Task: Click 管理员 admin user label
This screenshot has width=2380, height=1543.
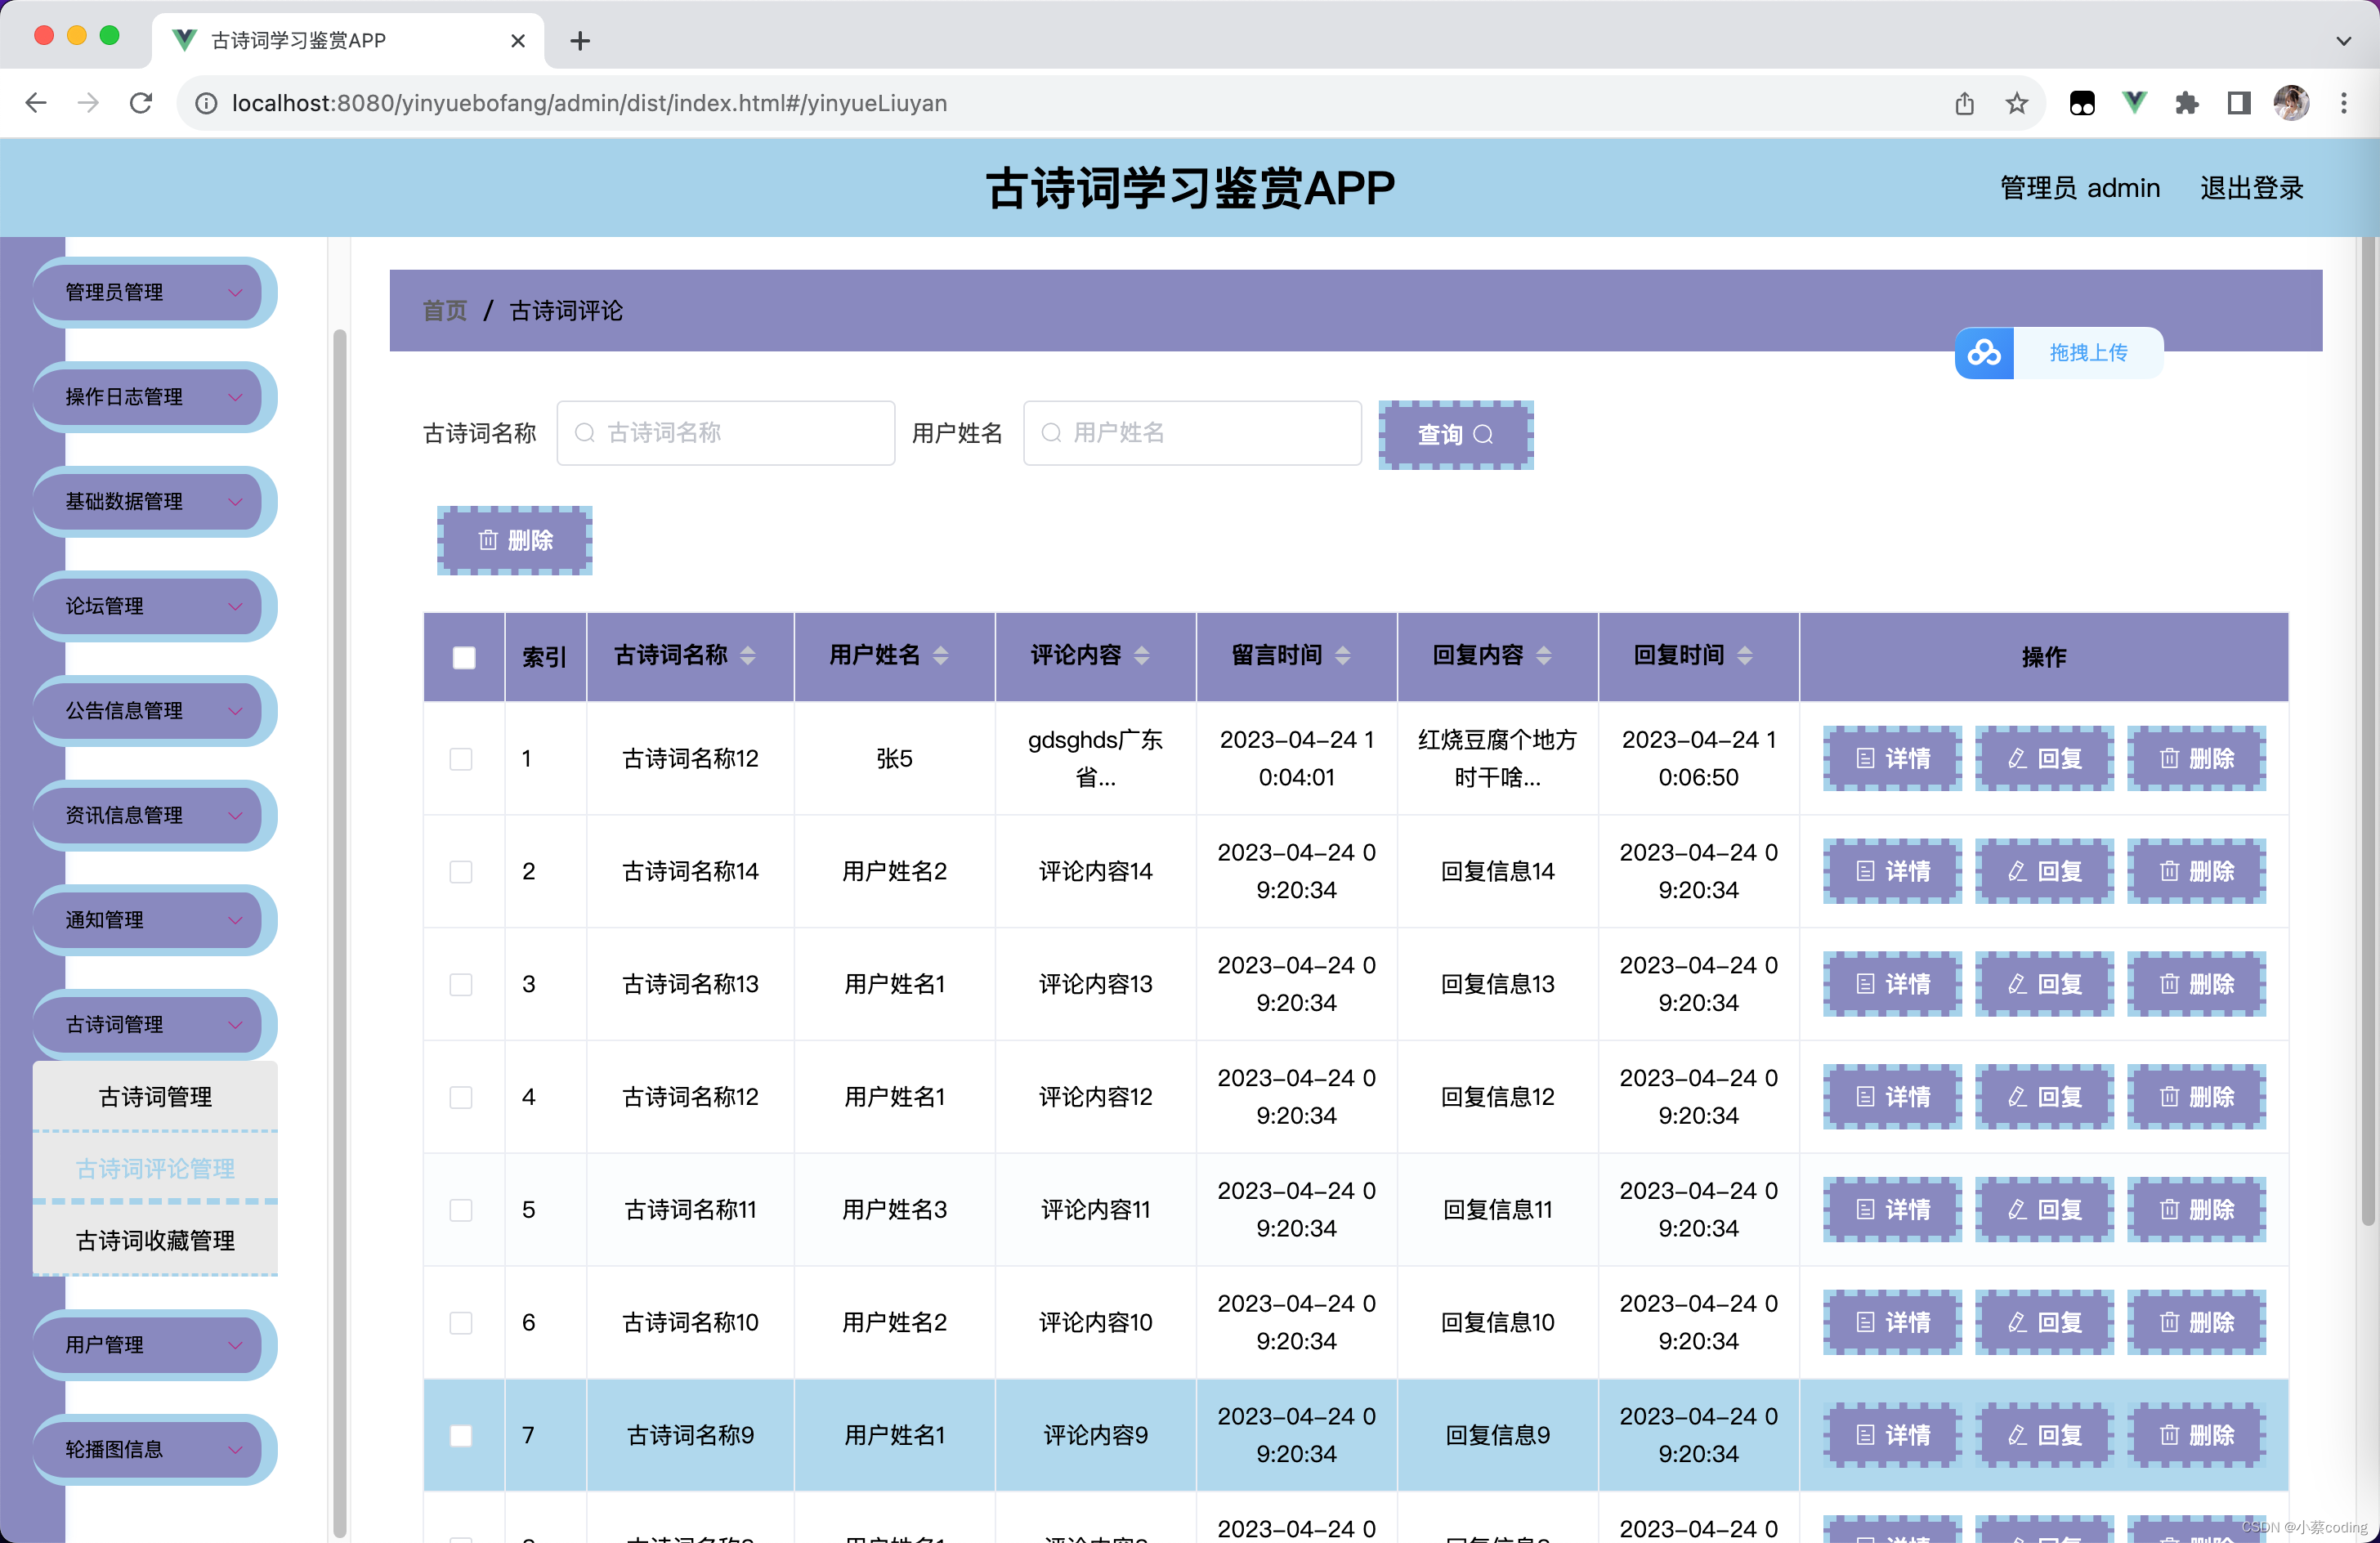Action: (x=2079, y=188)
